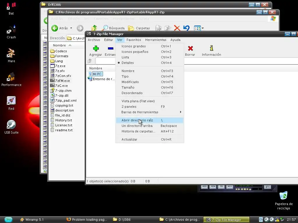
Task: Click Copy To icon in Explorer toolbar
Action: click(168, 28)
